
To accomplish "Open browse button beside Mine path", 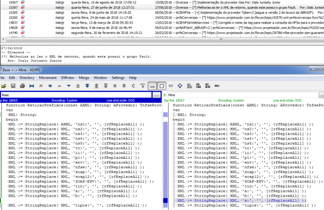I will click(x=321, y=95).
